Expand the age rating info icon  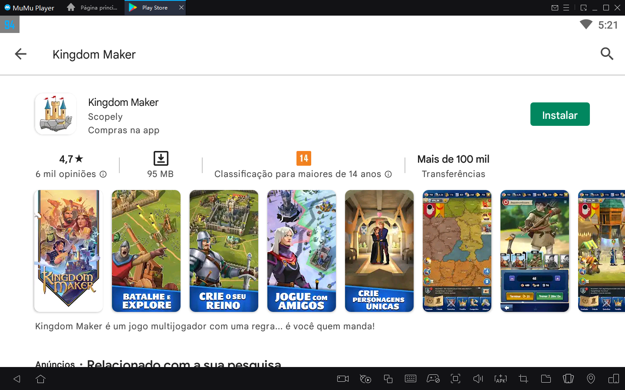pyautogui.click(x=388, y=174)
